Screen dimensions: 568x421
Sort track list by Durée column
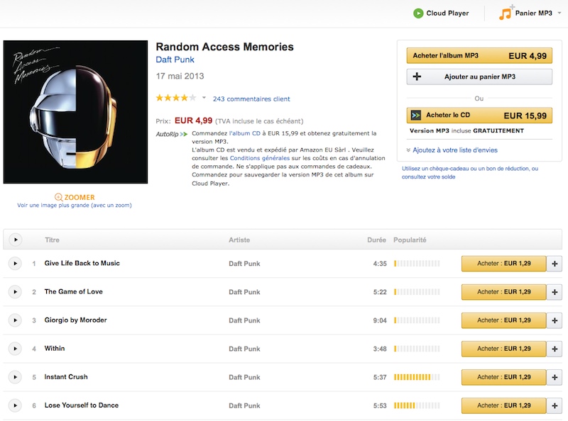(x=376, y=240)
